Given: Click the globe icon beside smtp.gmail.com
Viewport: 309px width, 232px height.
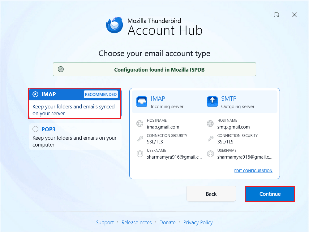Looking at the screenshot, I should tap(210, 124).
